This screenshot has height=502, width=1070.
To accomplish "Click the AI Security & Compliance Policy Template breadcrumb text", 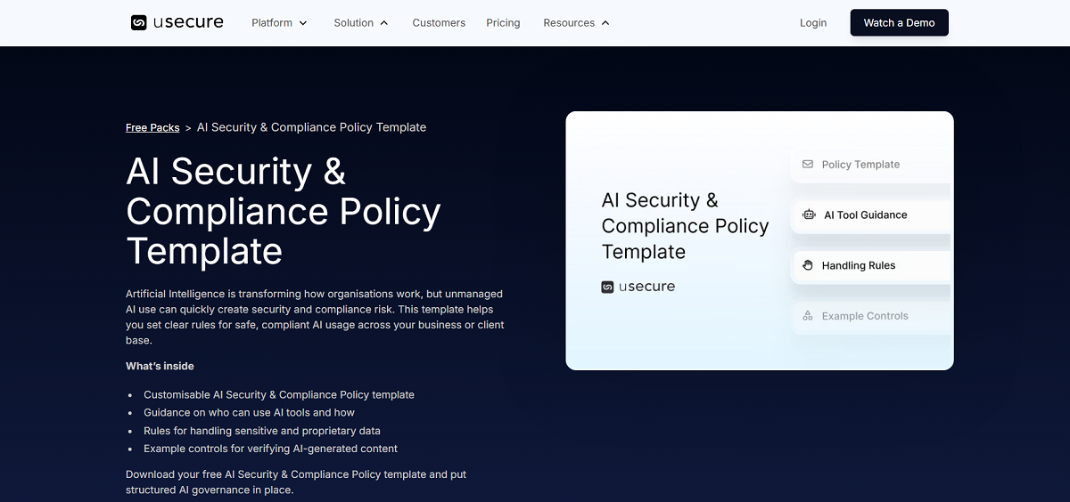I will coord(311,127).
